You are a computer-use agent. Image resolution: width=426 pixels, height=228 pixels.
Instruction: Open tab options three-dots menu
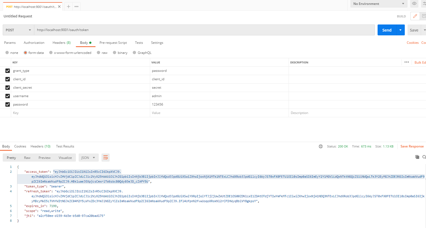(76, 7)
